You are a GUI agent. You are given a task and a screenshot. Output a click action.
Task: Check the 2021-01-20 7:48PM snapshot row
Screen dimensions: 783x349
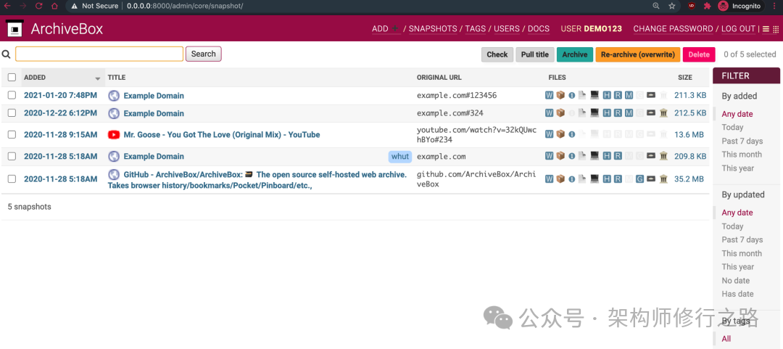[x=12, y=96]
